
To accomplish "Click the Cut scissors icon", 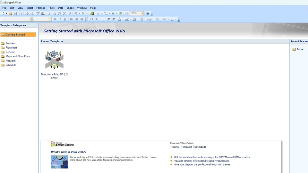I will pyautogui.click(x=49, y=13).
